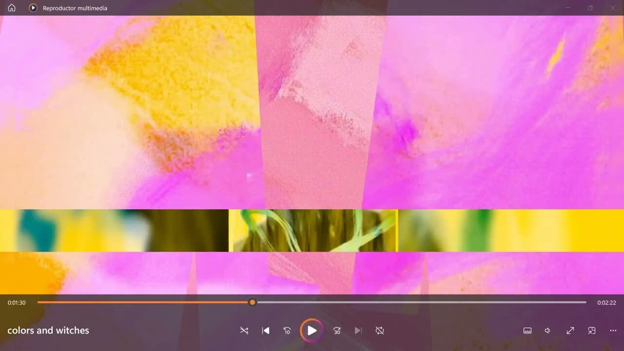Minimize the media player window
Viewport: 624px width, 351px height.
(568, 8)
